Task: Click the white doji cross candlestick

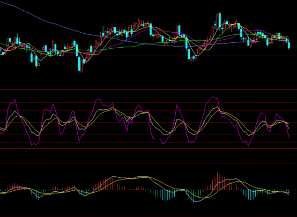Action: 41,55
